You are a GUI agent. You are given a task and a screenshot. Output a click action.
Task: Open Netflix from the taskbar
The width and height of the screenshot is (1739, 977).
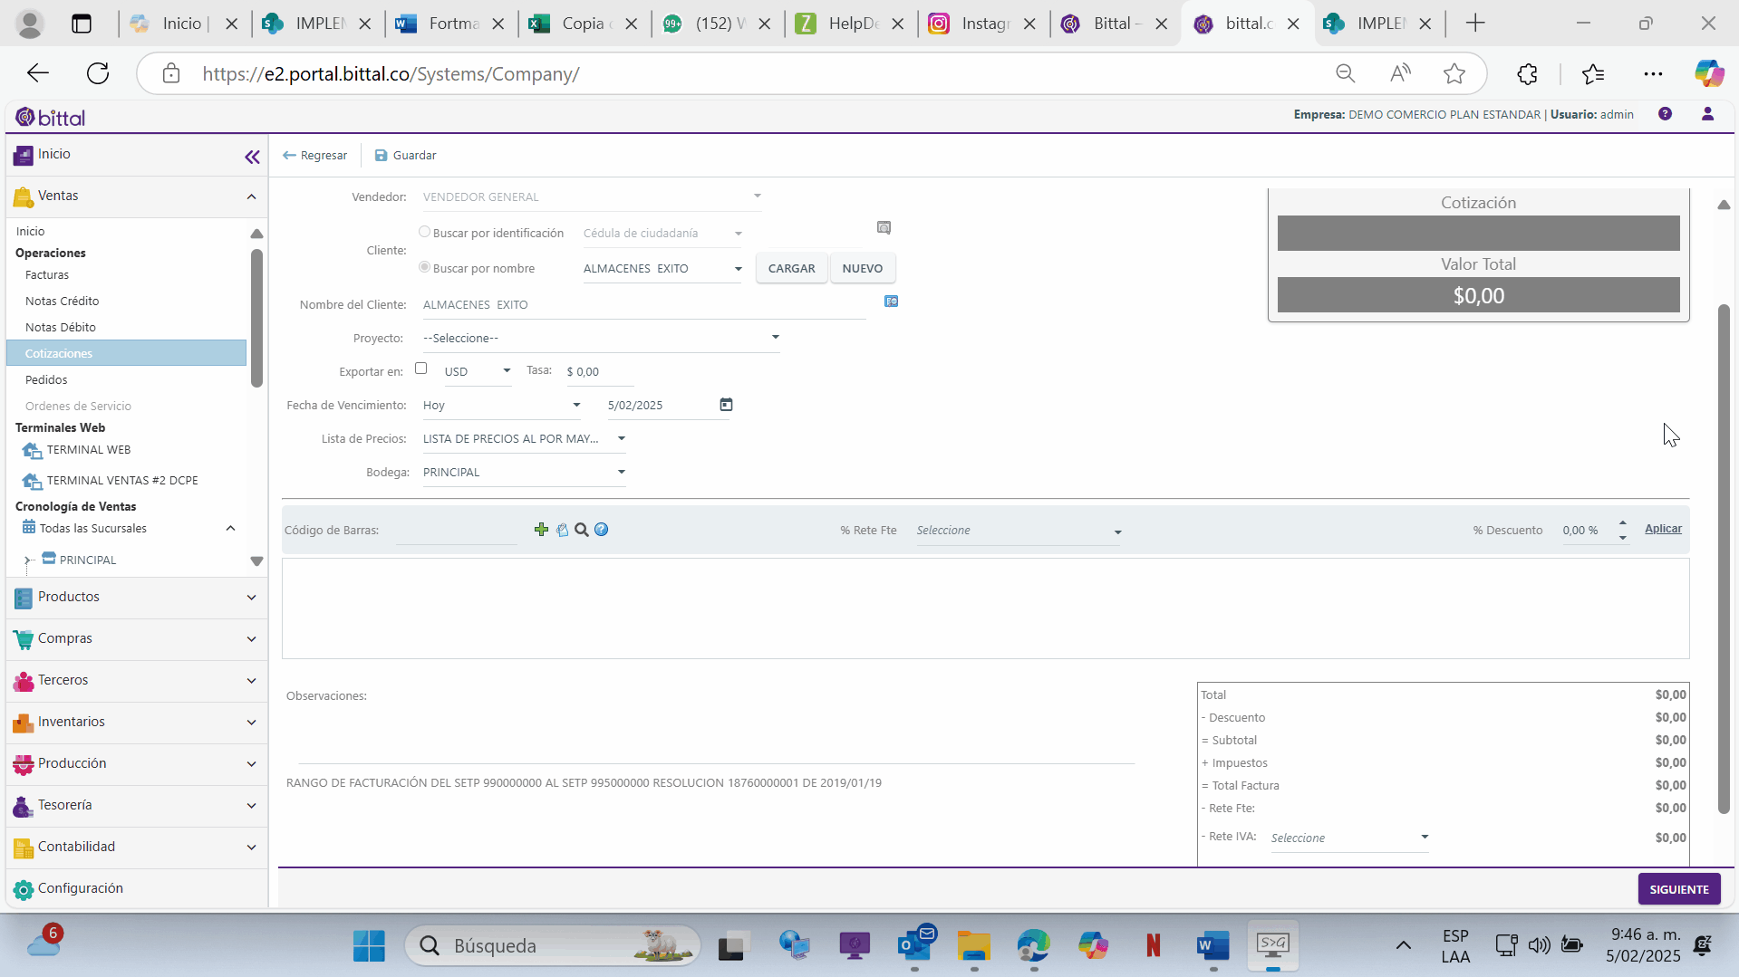pos(1154,946)
